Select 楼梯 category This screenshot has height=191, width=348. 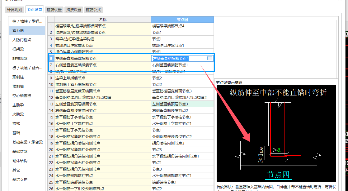coord(27,123)
